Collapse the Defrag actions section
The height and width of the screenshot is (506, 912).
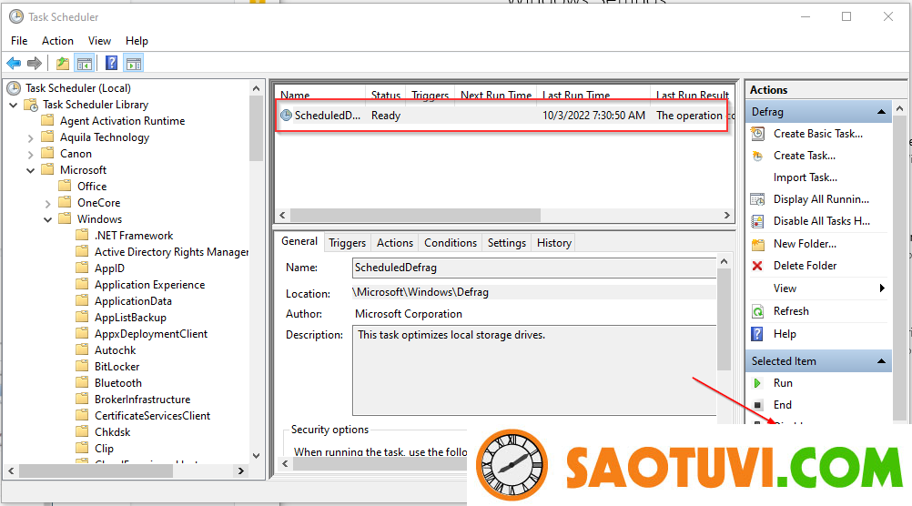coord(881,112)
